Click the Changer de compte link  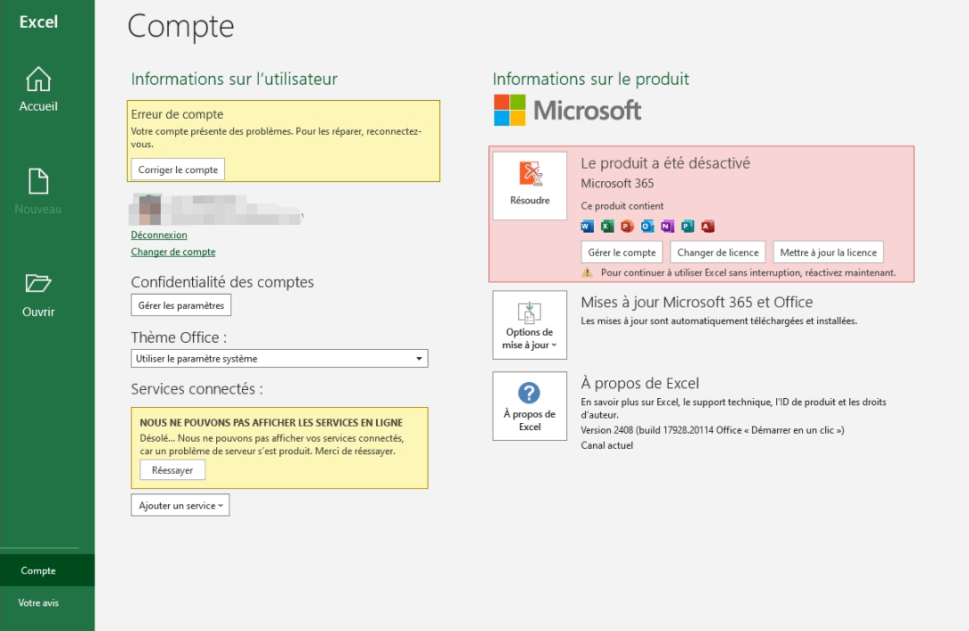[173, 252]
